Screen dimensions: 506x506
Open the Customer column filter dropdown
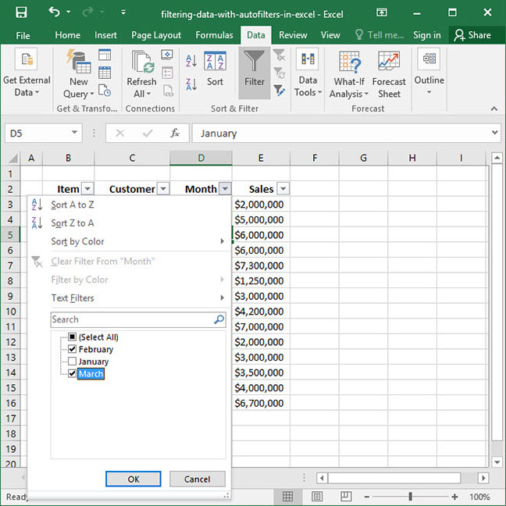[x=163, y=188]
